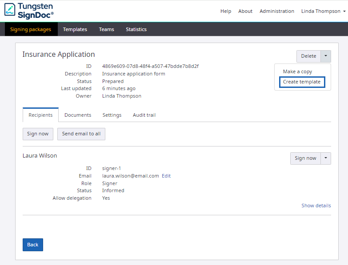Click the '6 minutes ago' value

tap(119, 88)
